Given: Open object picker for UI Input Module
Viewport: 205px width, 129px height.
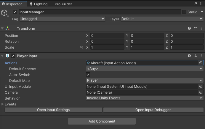Looking at the screenshot, I should click(x=201, y=86).
